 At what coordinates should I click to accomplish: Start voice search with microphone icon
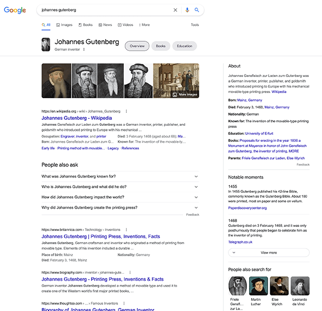[x=187, y=10]
